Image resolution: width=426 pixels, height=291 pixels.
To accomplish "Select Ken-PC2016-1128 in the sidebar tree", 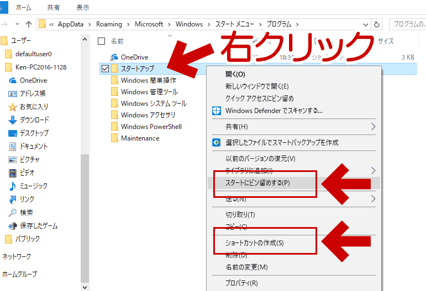I will pos(41,67).
